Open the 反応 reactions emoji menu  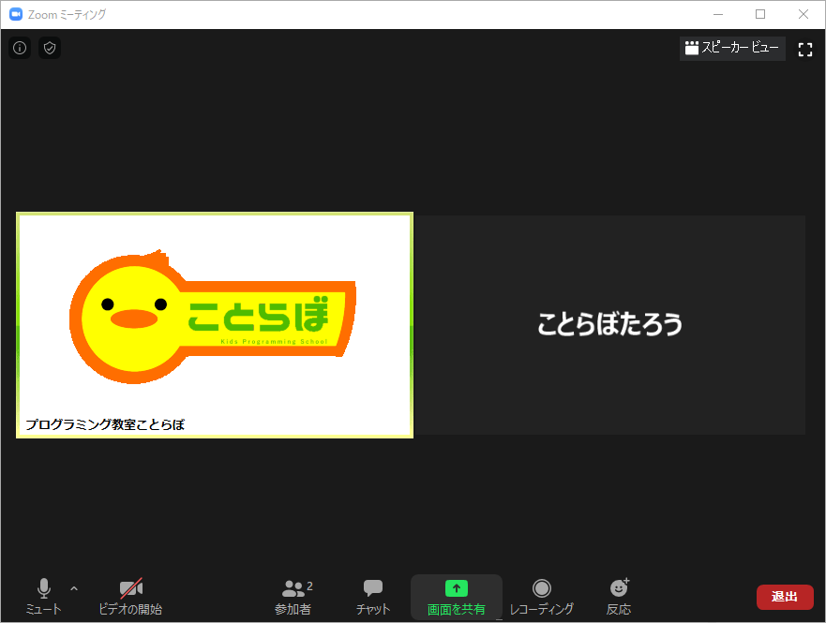(619, 597)
